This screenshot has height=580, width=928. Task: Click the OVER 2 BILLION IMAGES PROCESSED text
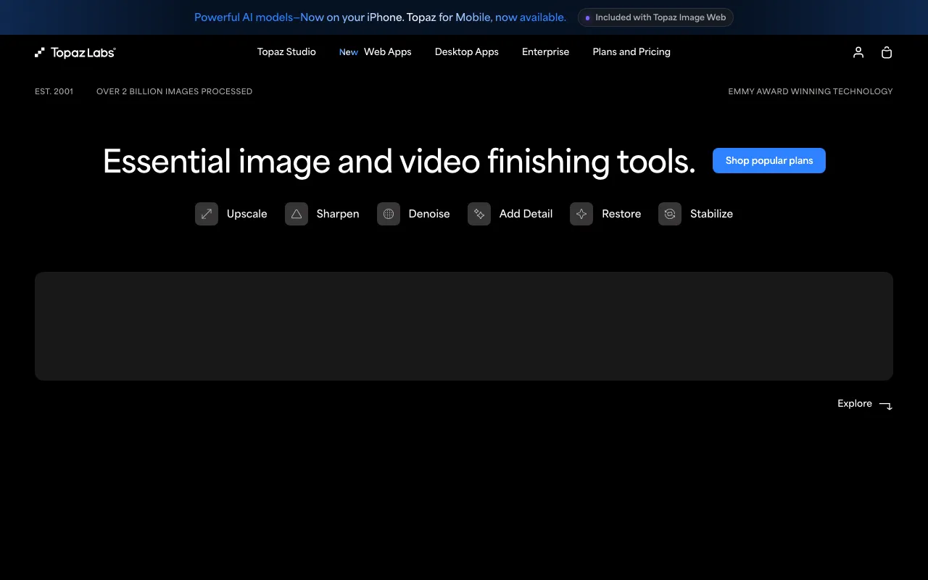click(x=174, y=91)
